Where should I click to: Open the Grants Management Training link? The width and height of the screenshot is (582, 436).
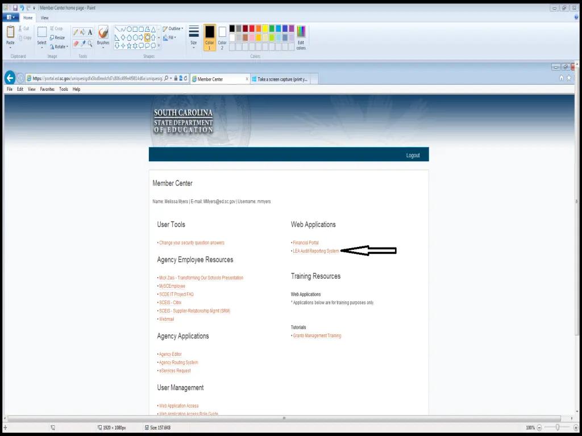click(x=317, y=336)
